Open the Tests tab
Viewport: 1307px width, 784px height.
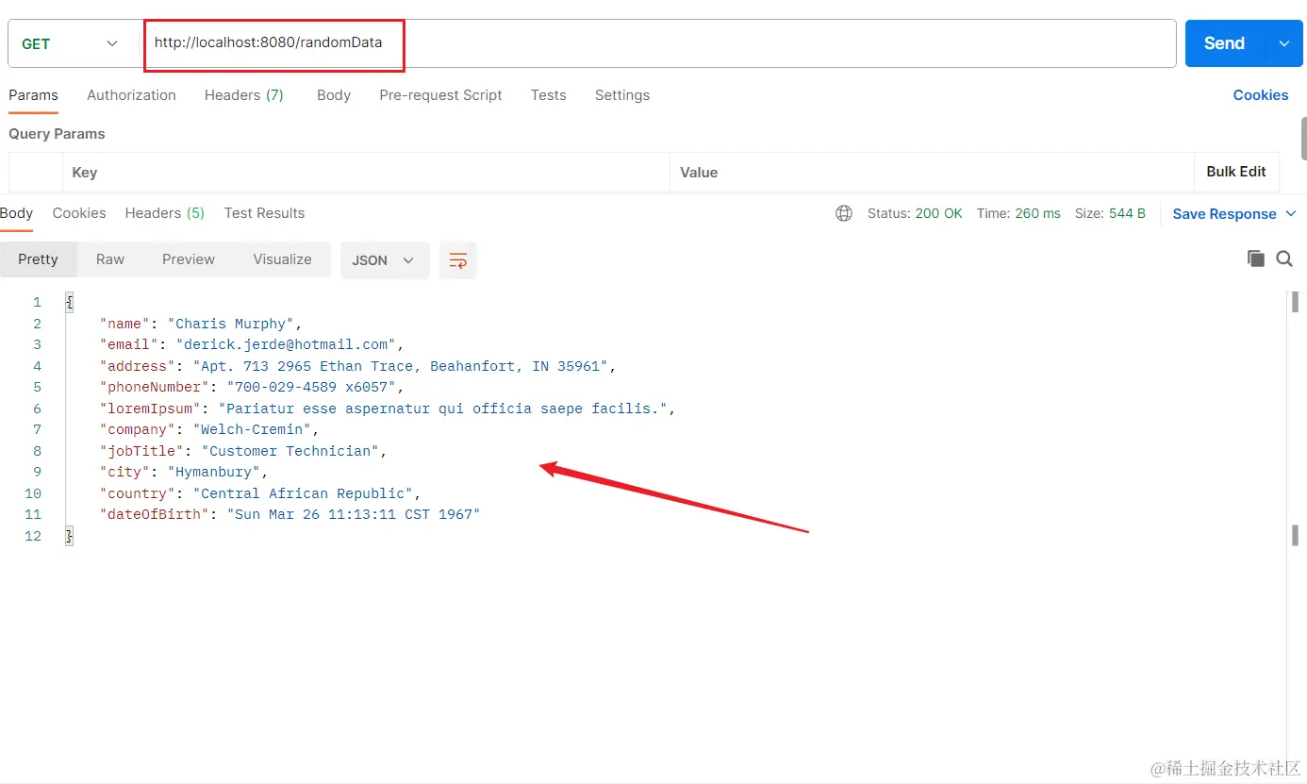[x=548, y=95]
